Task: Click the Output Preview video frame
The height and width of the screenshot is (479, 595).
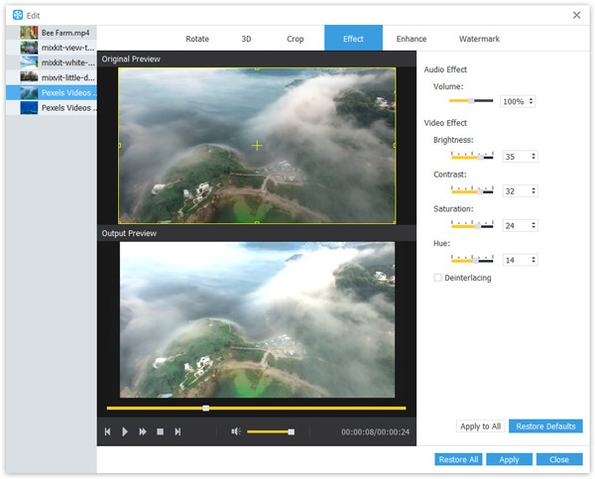Action: coord(257,319)
